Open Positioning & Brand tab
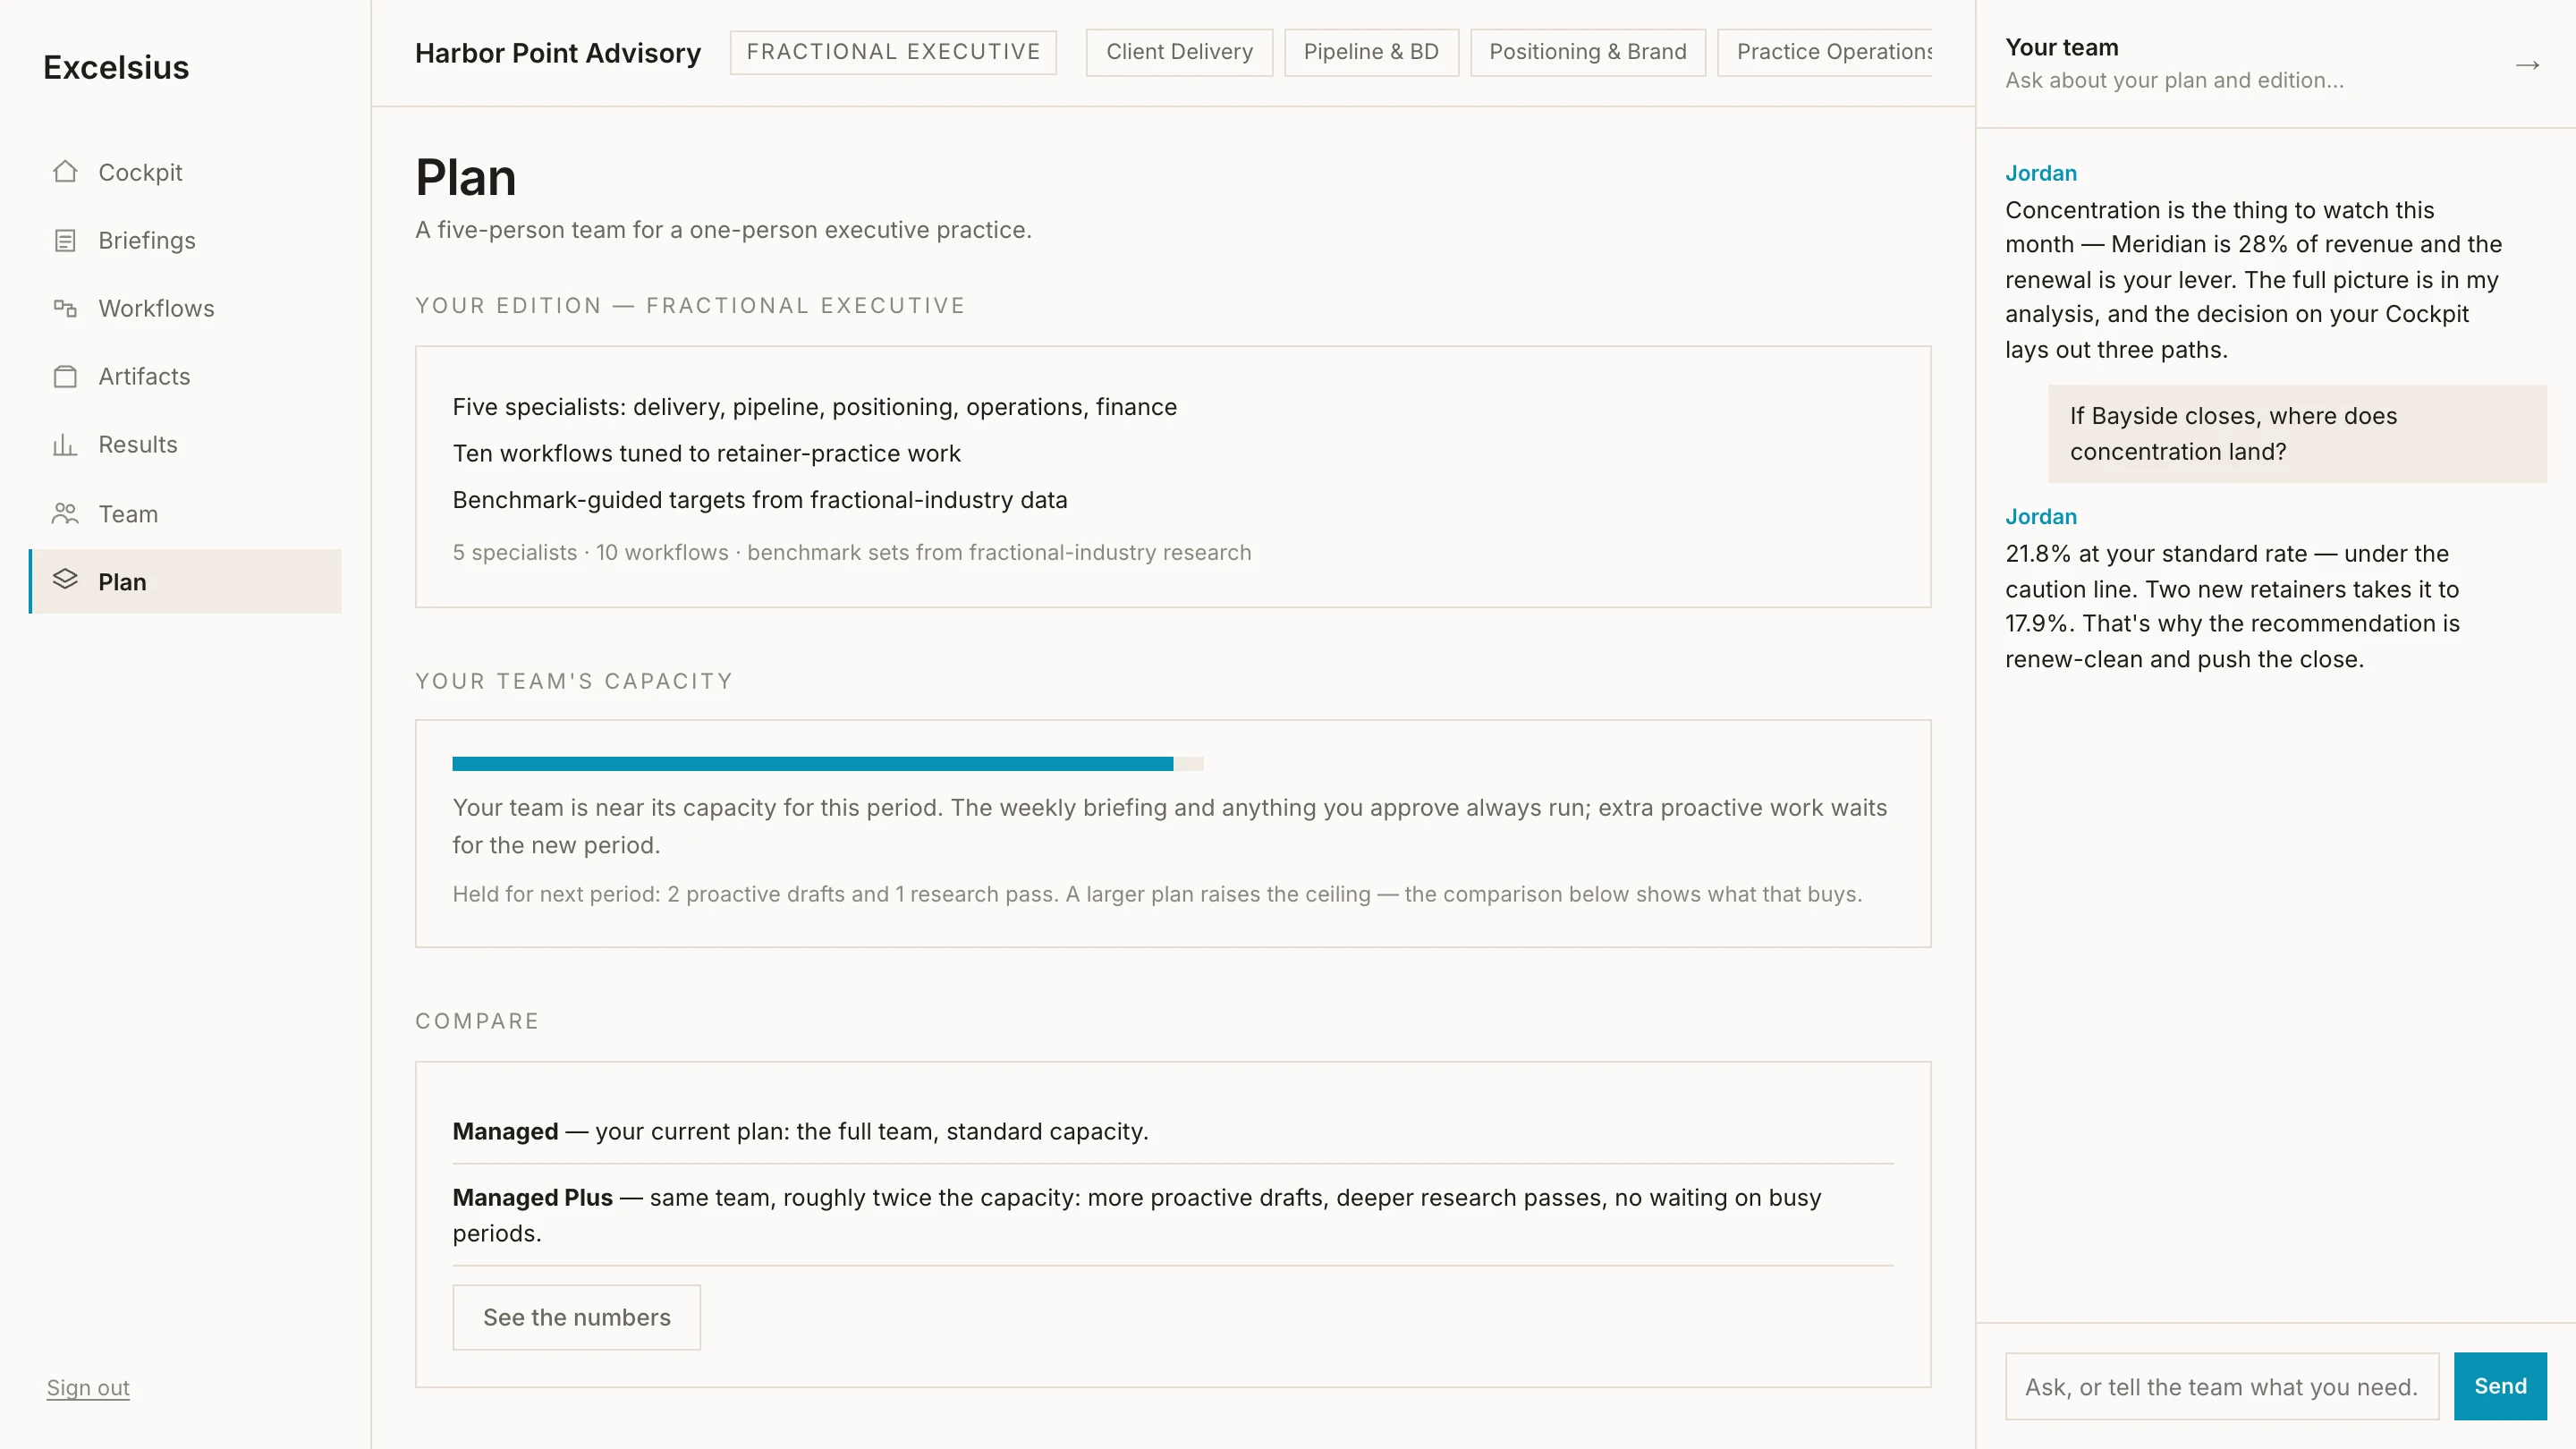 click(x=1587, y=52)
